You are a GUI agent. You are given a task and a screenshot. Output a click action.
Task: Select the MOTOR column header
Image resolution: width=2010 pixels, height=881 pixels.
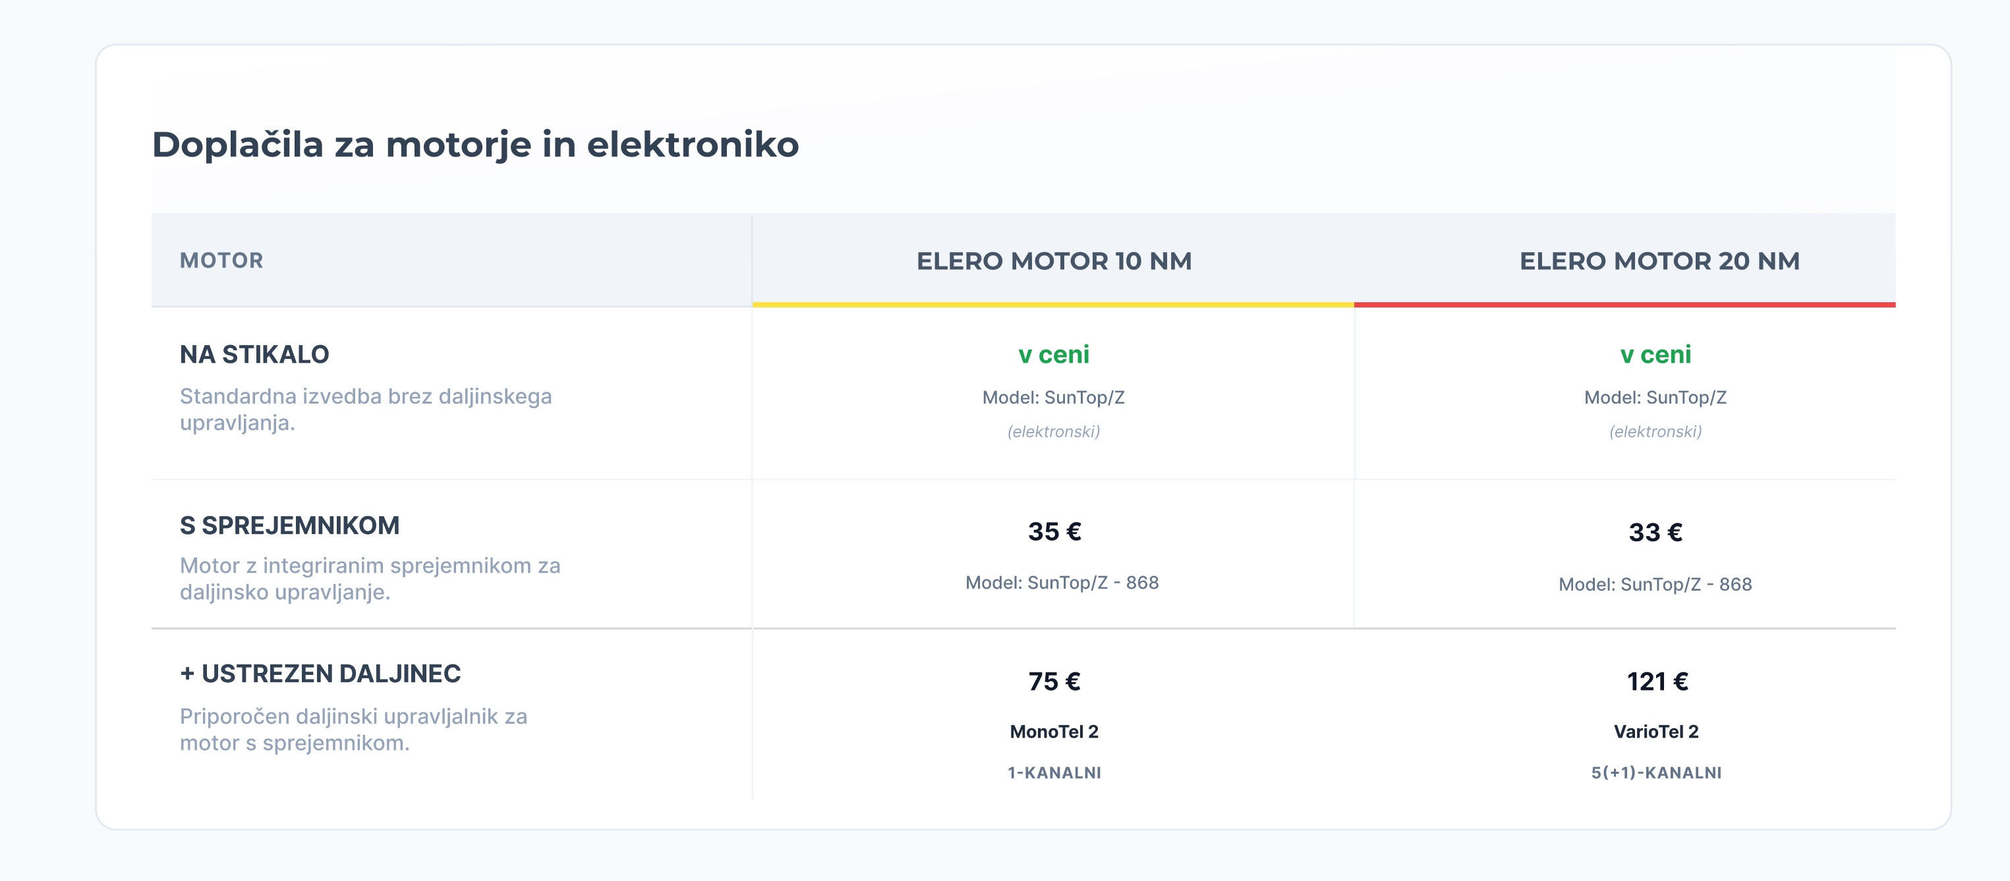(221, 260)
